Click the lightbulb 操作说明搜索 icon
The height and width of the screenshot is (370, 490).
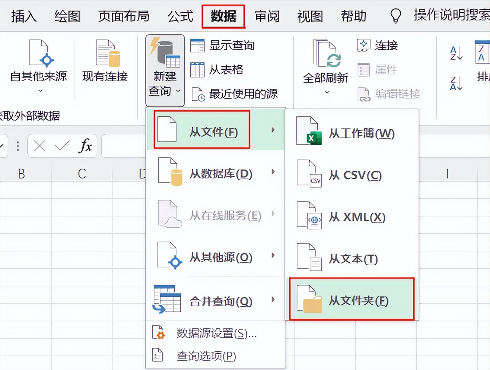pyautogui.click(x=396, y=16)
